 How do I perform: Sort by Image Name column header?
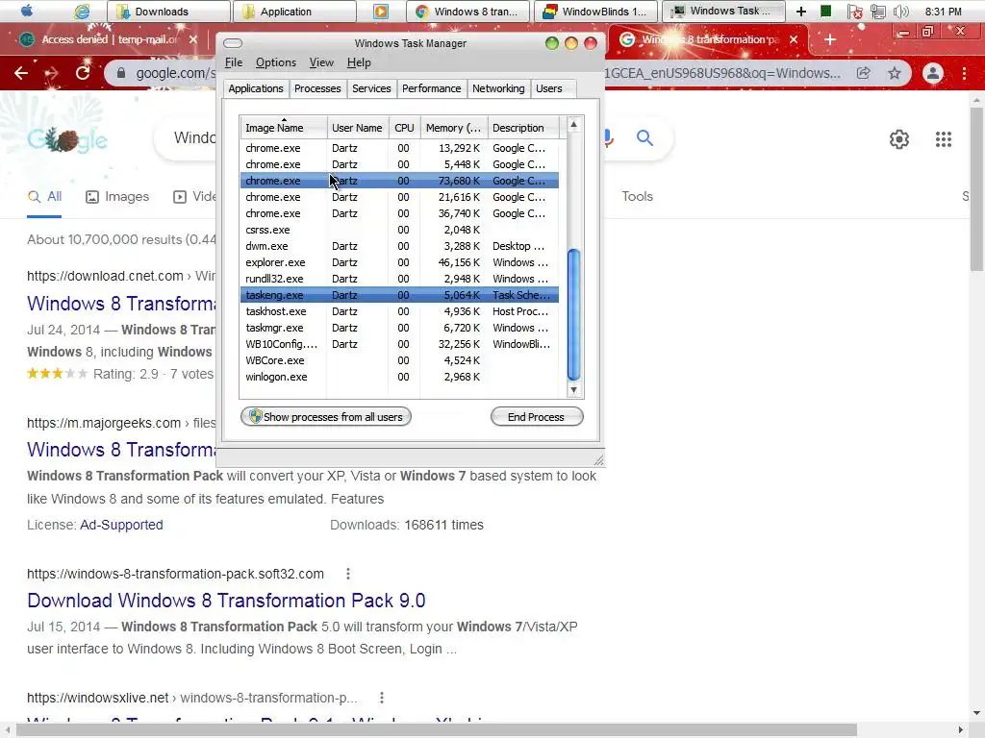coord(284,128)
